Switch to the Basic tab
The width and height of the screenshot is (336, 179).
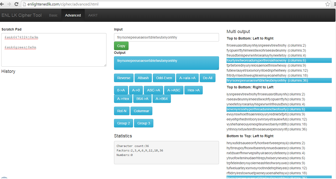(x=53, y=15)
